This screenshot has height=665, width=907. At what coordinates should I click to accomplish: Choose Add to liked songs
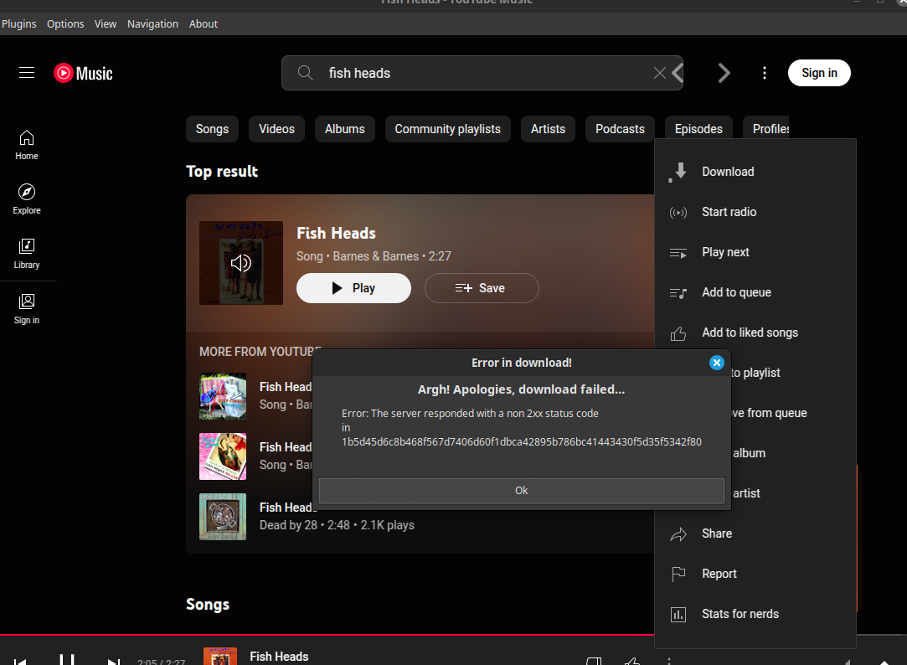[x=755, y=332]
